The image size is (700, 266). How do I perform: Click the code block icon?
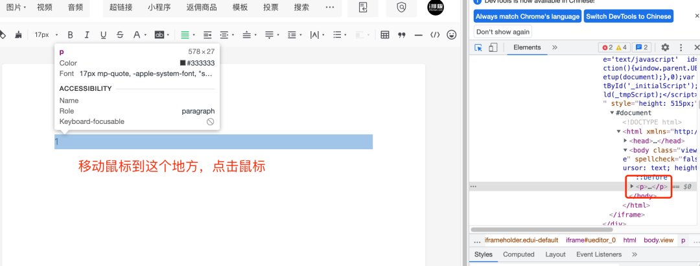pos(435,34)
